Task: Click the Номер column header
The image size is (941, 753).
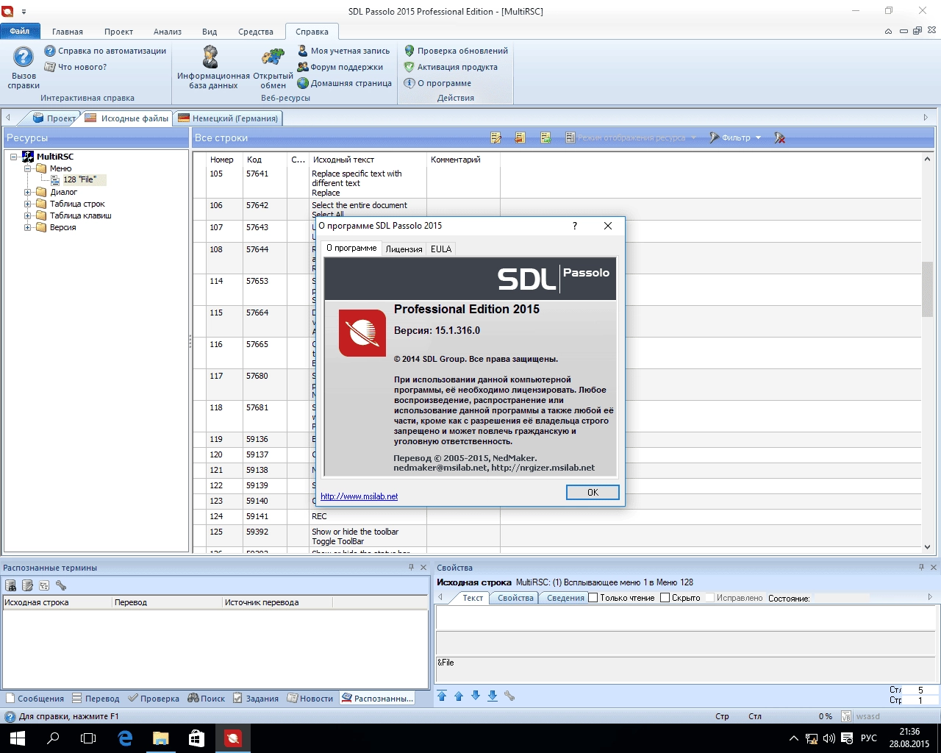Action: tap(224, 160)
